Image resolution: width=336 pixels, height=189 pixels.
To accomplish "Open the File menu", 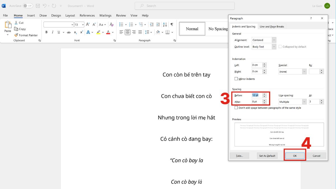I will click(5, 15).
